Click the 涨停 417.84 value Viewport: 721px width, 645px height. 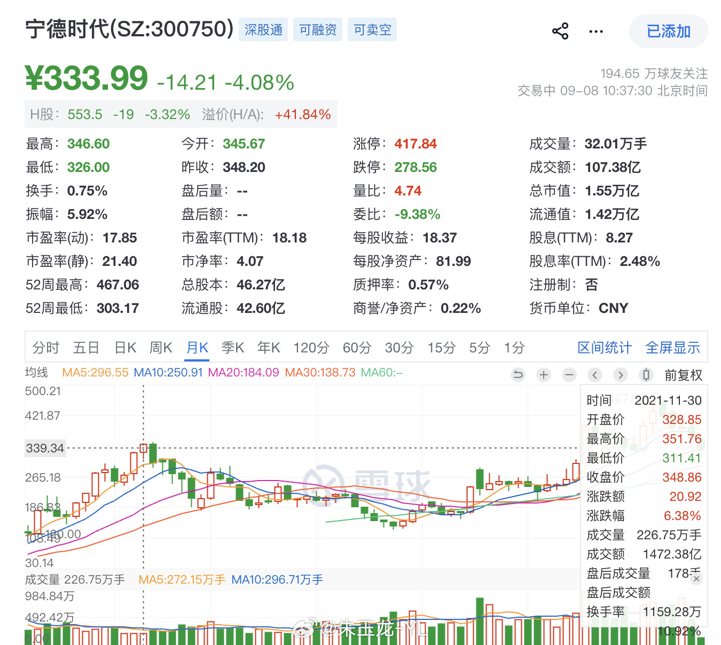tap(416, 144)
